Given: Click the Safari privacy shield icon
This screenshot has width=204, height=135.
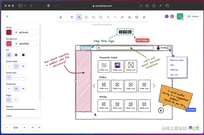Looking at the screenshot, I should tap(49, 6).
